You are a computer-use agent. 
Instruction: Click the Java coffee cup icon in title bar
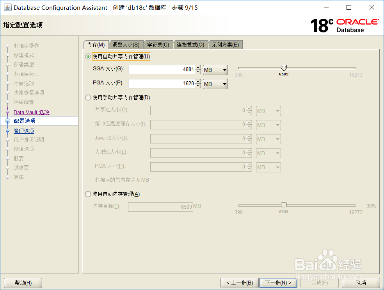coord(9,7)
